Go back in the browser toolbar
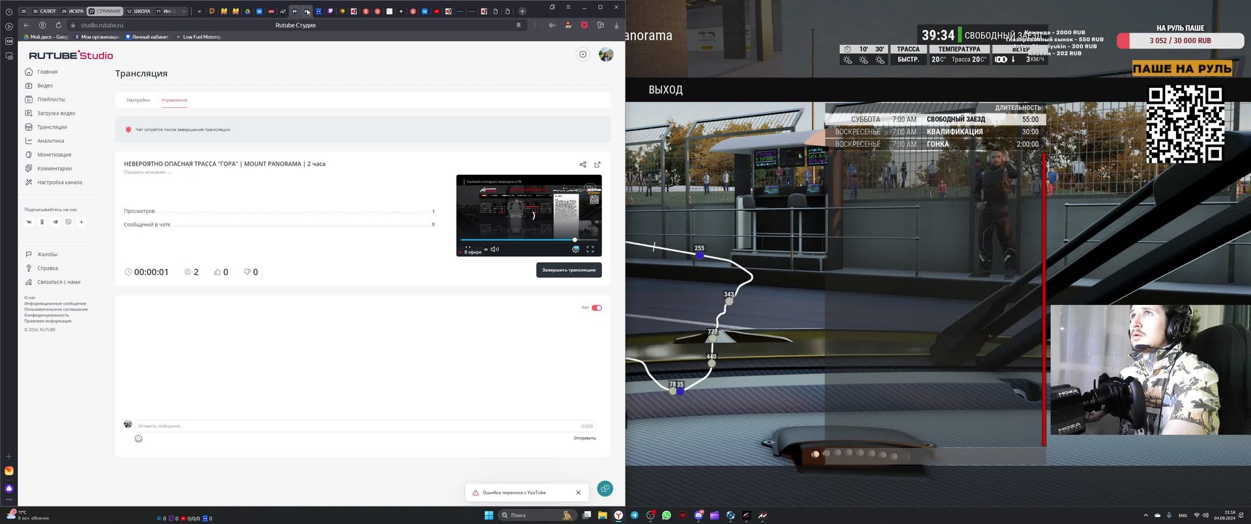 click(x=26, y=25)
